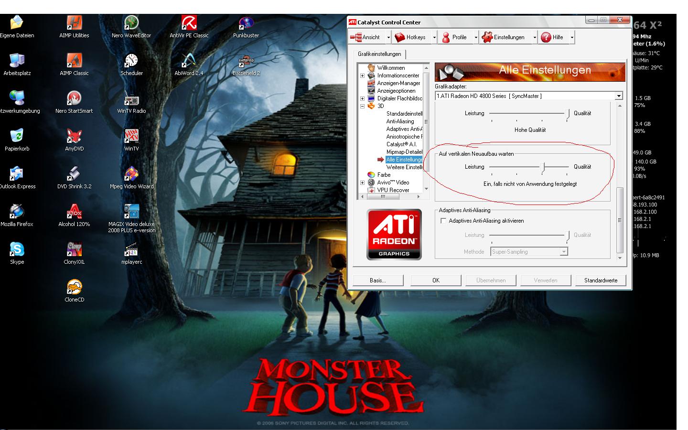
Task: Launch Battlefield 2 game shortcut
Action: [246, 60]
